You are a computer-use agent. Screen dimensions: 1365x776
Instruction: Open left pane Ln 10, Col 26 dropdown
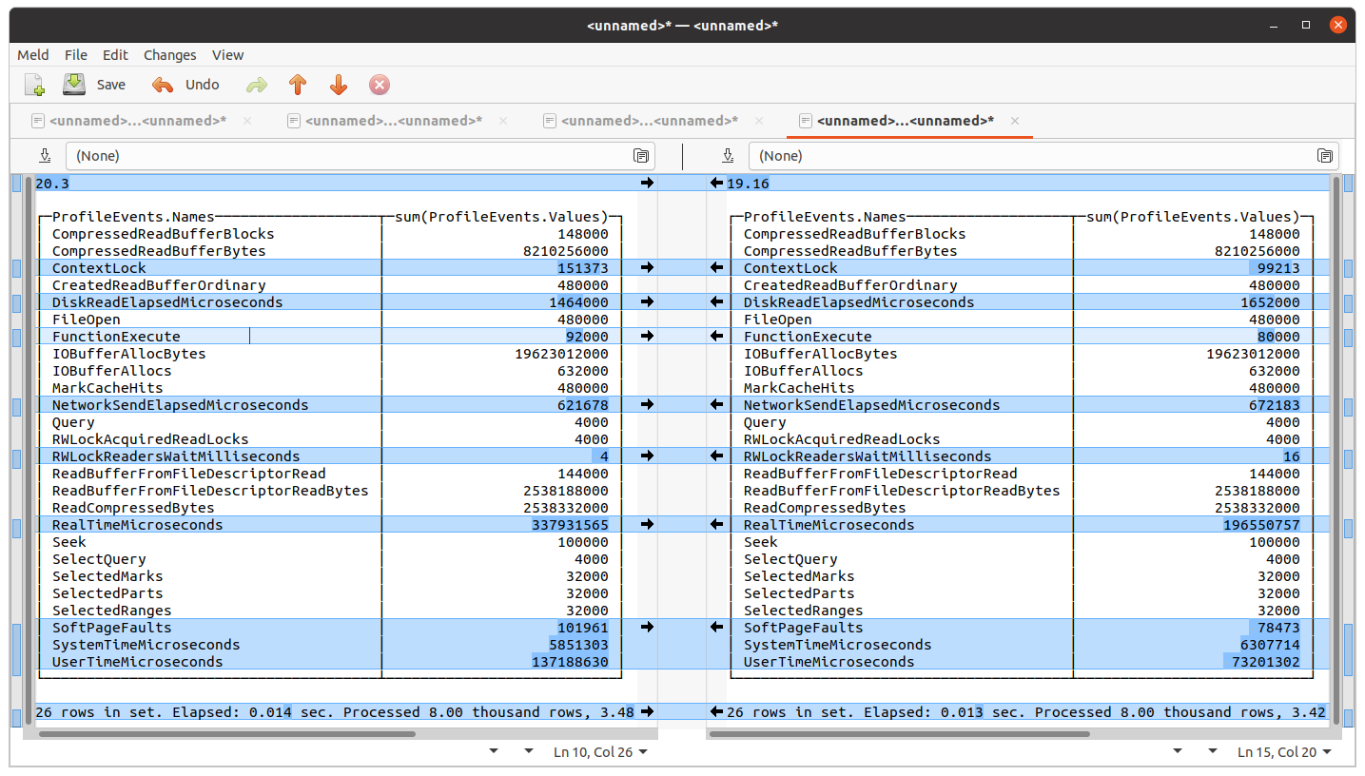click(x=601, y=752)
